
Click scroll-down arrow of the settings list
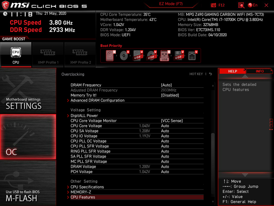coord(213,201)
